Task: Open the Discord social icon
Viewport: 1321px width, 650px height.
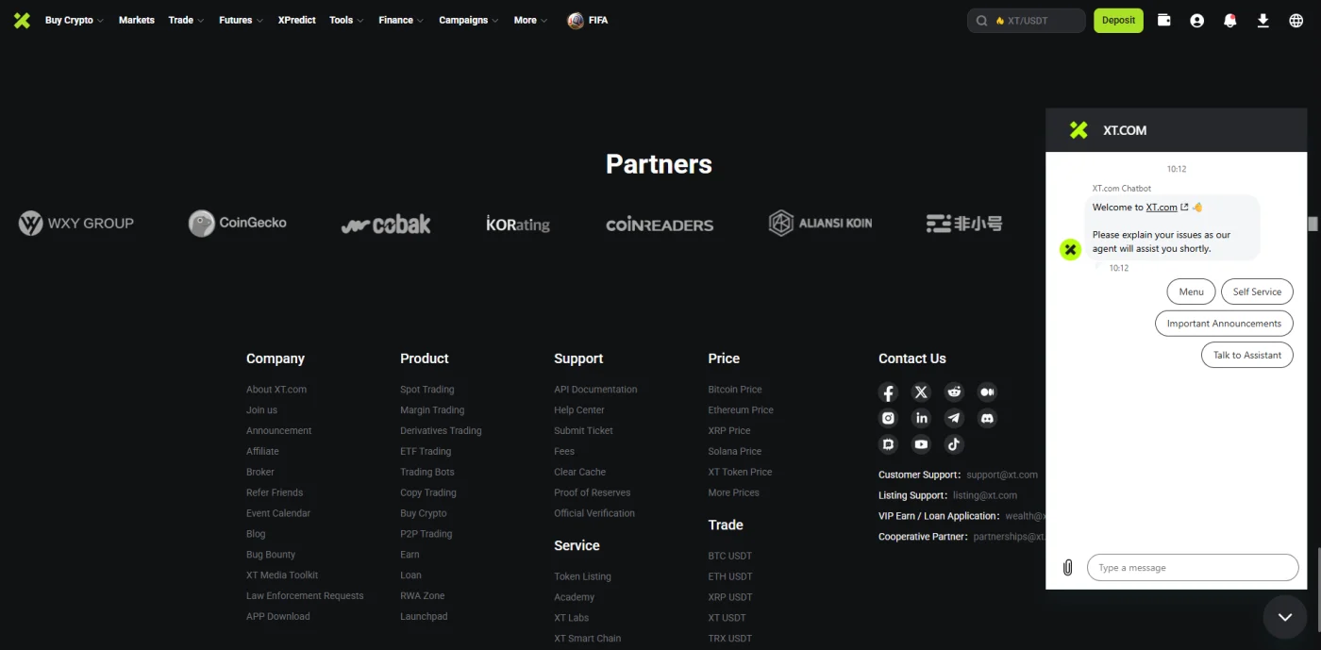Action: [x=987, y=418]
